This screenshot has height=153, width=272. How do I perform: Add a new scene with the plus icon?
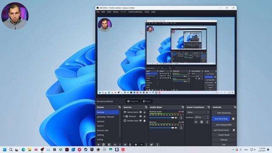point(98,144)
